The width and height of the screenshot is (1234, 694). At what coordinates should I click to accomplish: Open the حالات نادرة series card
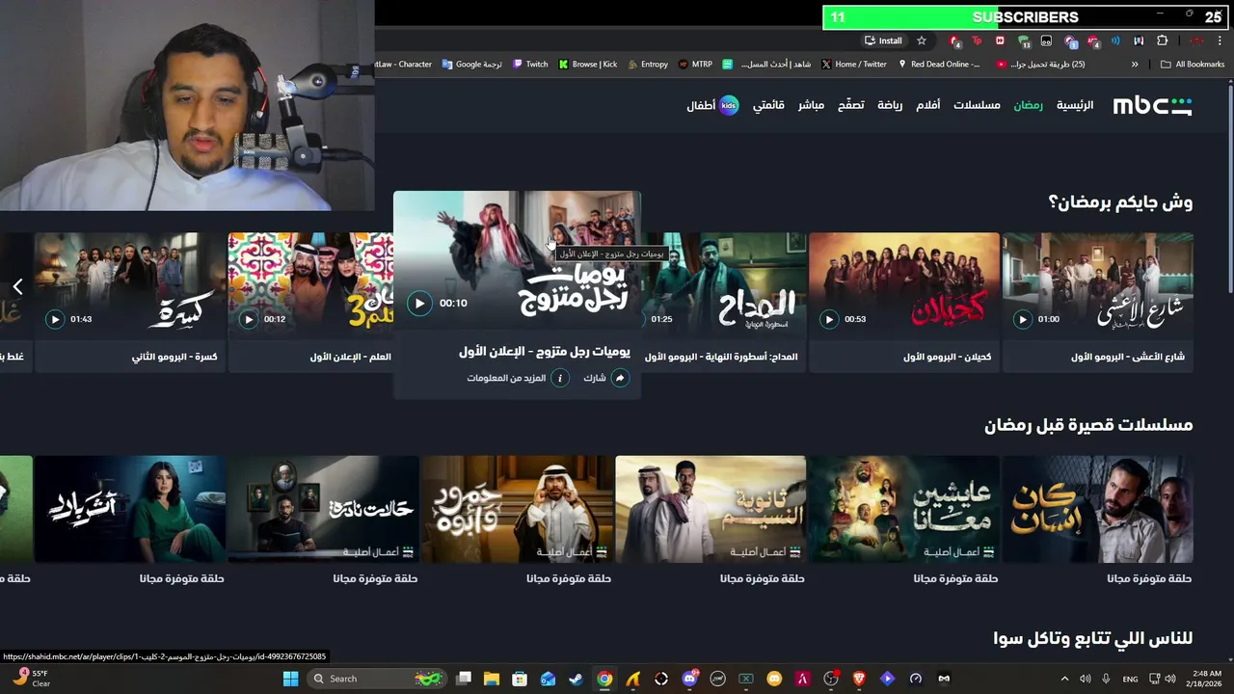coord(323,509)
